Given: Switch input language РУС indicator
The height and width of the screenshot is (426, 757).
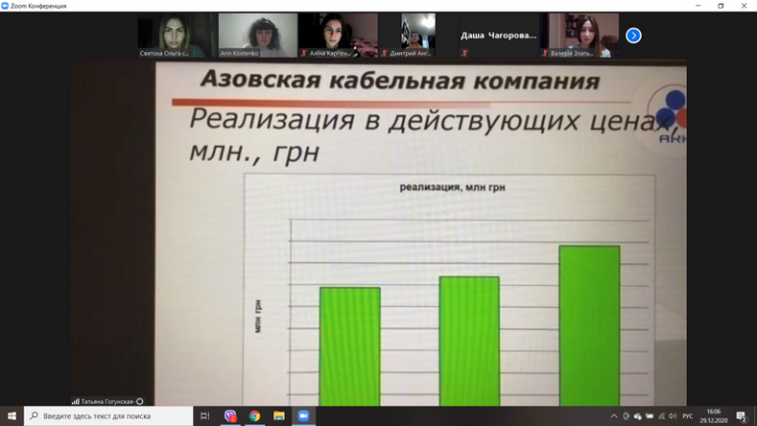Looking at the screenshot, I should [x=688, y=416].
